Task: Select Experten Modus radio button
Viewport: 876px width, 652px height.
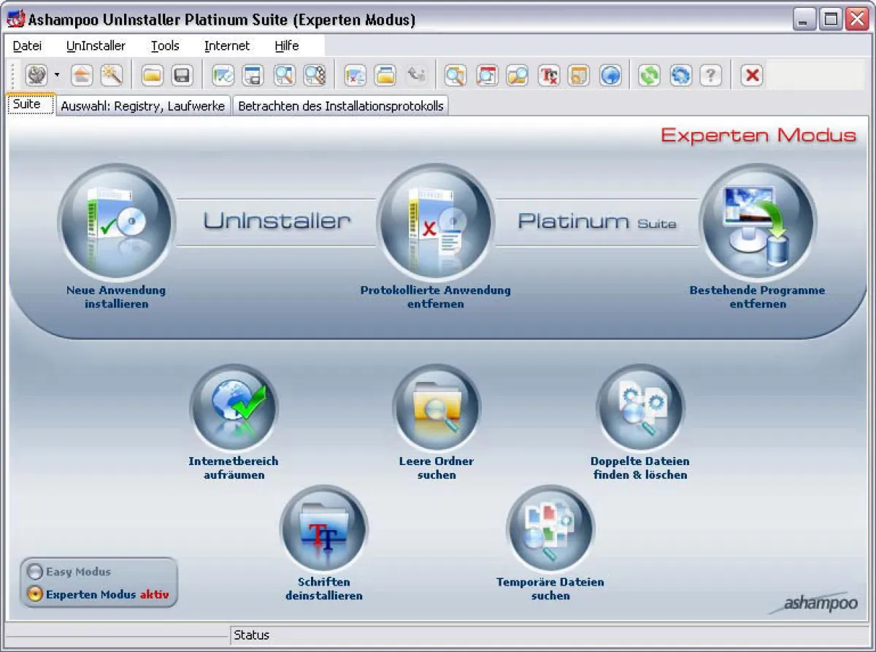Action: pyautogui.click(x=35, y=594)
